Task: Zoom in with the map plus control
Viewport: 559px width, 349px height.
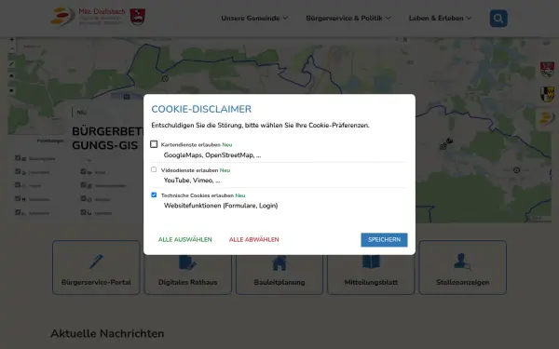Action: pyautogui.click(x=12, y=39)
